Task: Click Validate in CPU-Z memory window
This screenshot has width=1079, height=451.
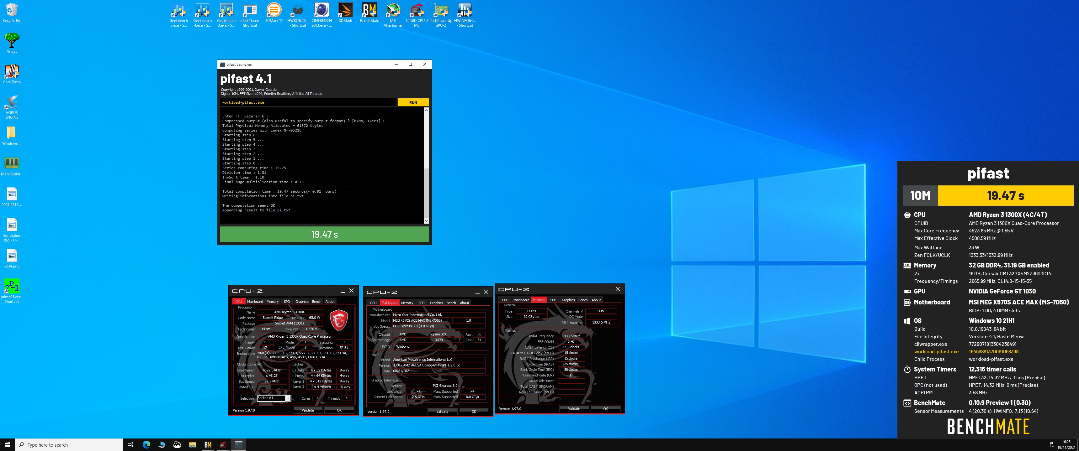Action: pos(574,408)
